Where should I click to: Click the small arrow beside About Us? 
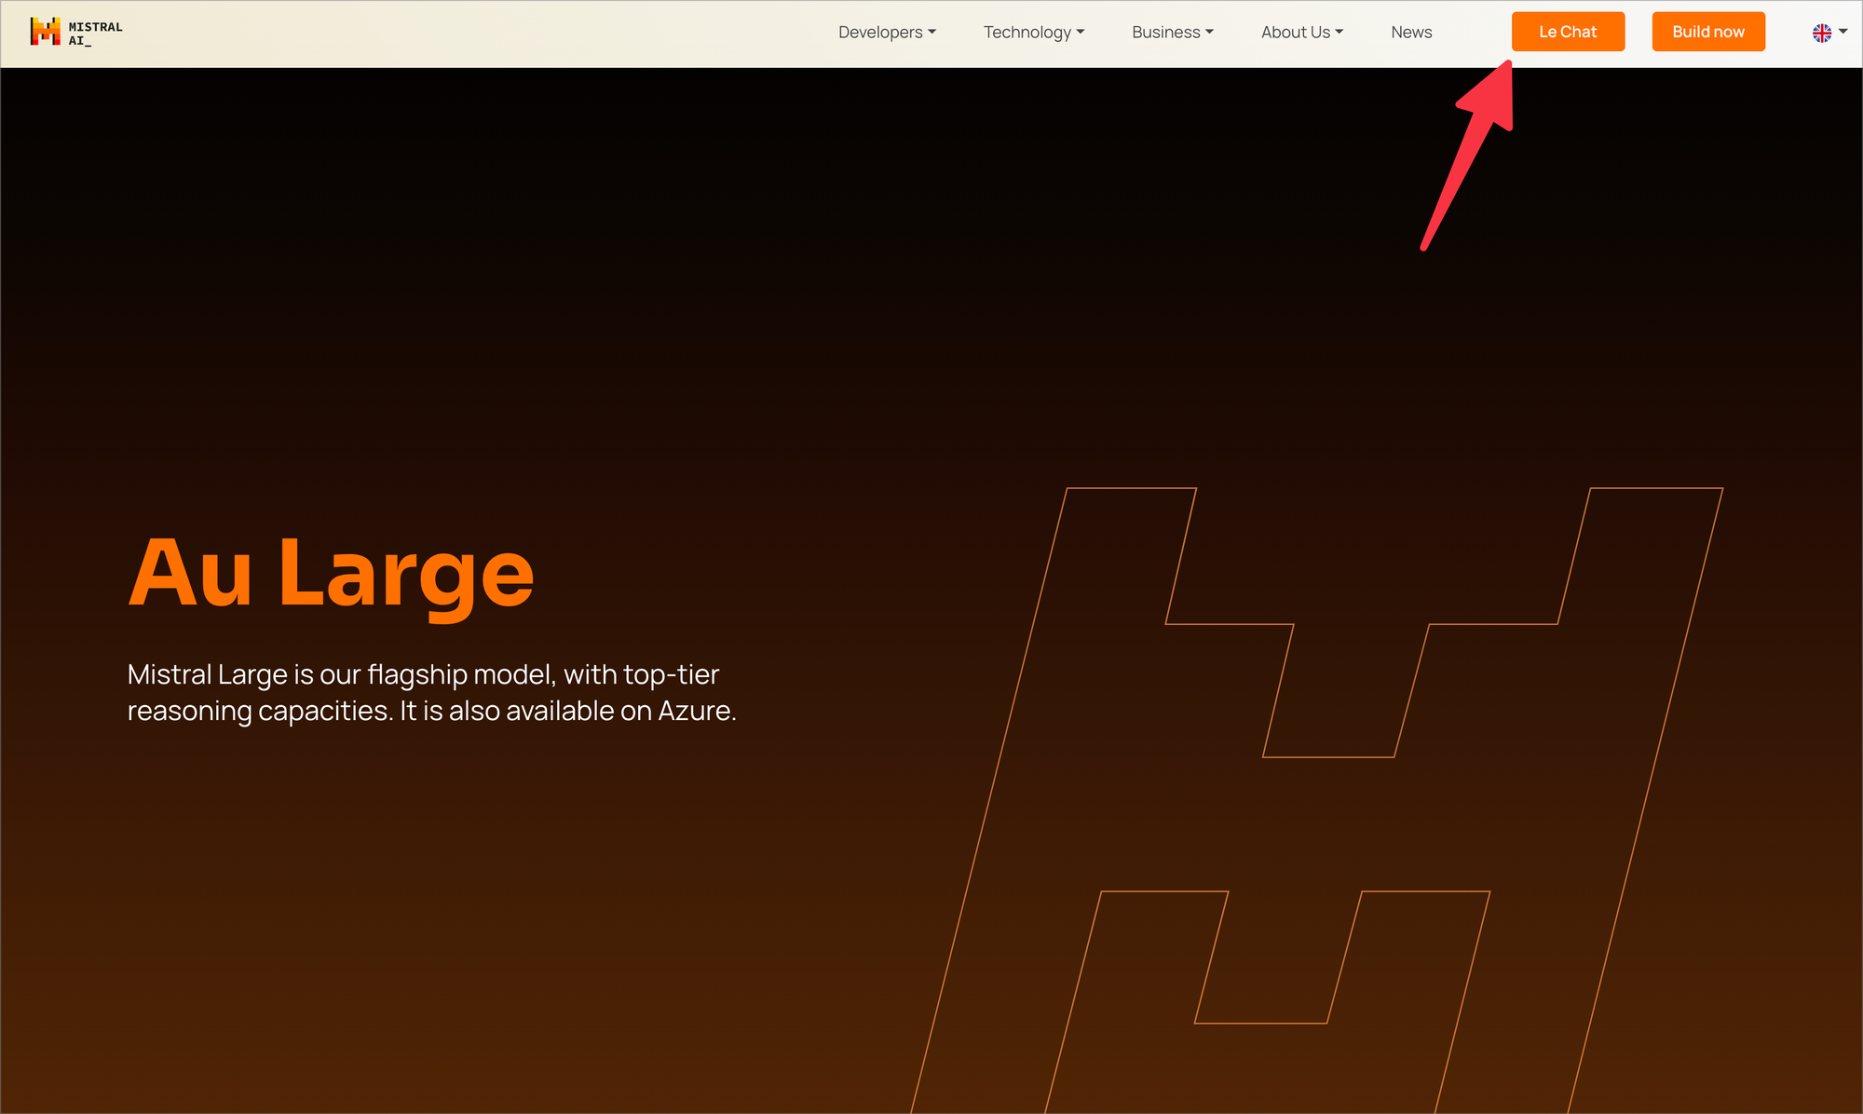tap(1339, 33)
